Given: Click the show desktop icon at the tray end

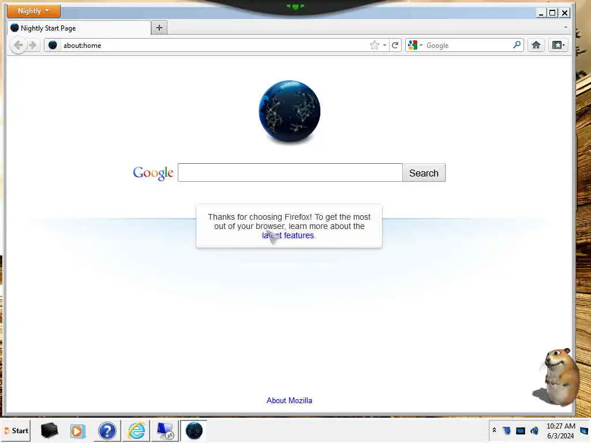Looking at the screenshot, I should click(x=585, y=430).
